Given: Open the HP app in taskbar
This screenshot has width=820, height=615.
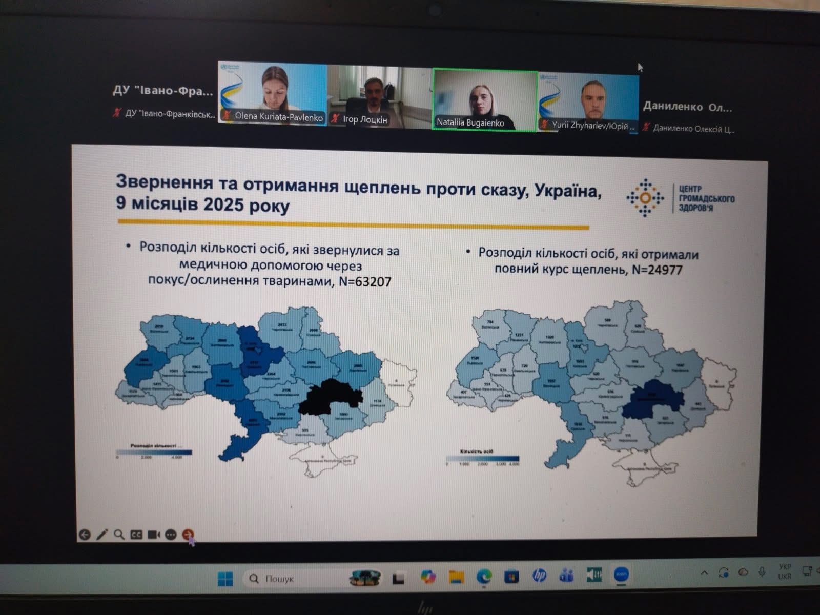Looking at the screenshot, I should [x=539, y=576].
